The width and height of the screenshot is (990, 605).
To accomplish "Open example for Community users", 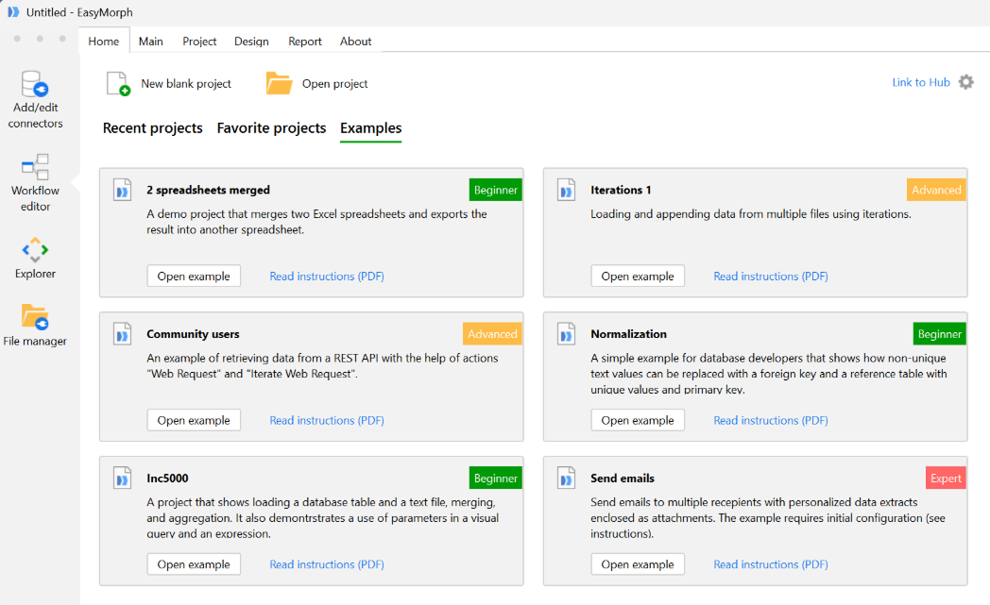I will tap(194, 420).
